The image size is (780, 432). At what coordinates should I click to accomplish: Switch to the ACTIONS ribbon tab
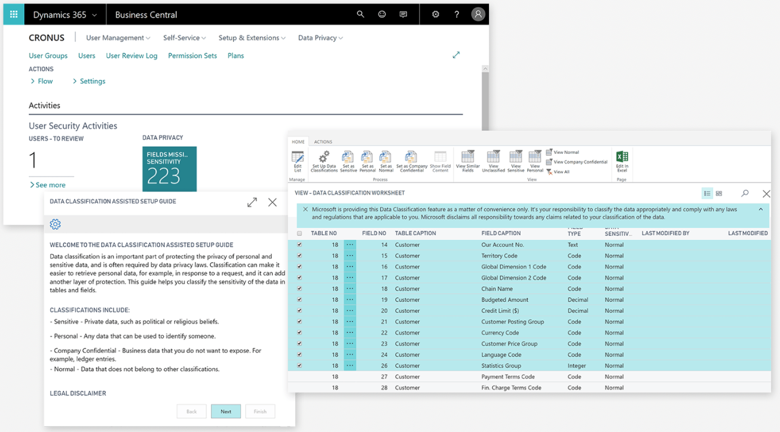(323, 142)
